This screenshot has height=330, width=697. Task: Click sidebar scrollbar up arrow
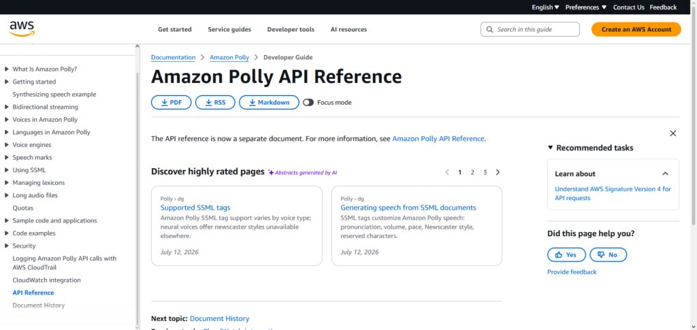tap(137, 46)
